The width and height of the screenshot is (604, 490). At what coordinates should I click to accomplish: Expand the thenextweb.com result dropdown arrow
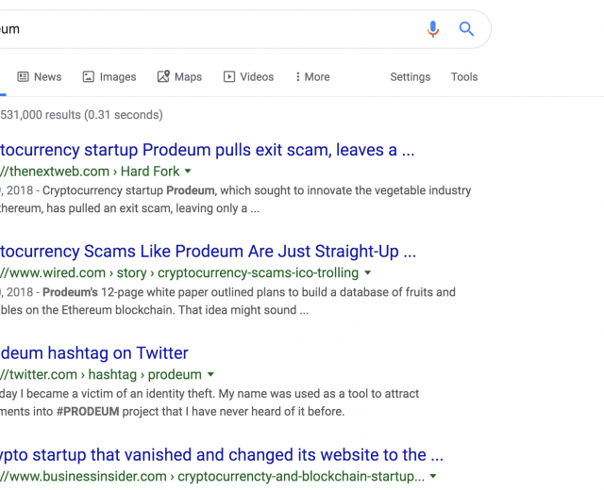point(188,171)
